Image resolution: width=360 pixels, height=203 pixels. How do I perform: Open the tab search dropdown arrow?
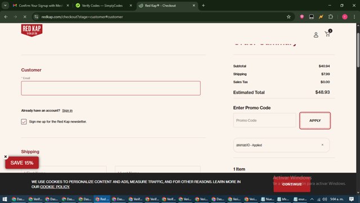coord(5,6)
